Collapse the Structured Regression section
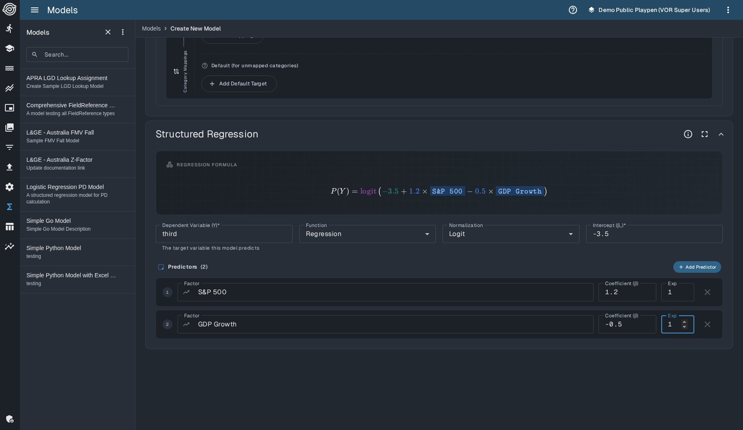 [721, 134]
